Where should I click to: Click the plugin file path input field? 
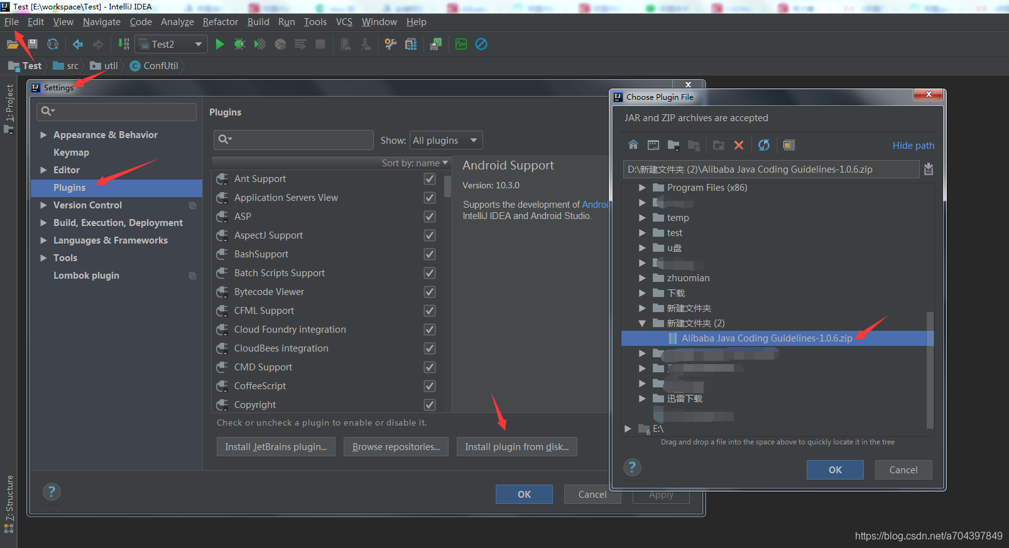pyautogui.click(x=772, y=169)
